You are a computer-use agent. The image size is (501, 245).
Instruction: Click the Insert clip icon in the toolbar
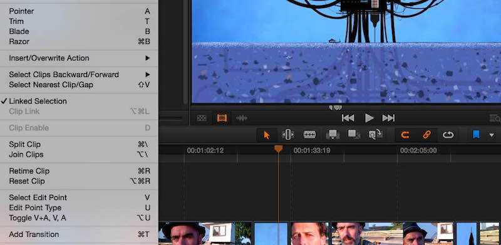(x=333, y=134)
